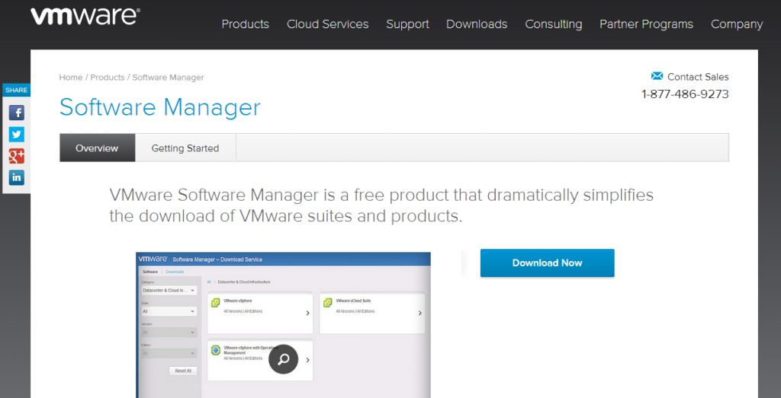Click the phone number 1-877-486-9273
This screenshot has width=781, height=398.
click(685, 94)
